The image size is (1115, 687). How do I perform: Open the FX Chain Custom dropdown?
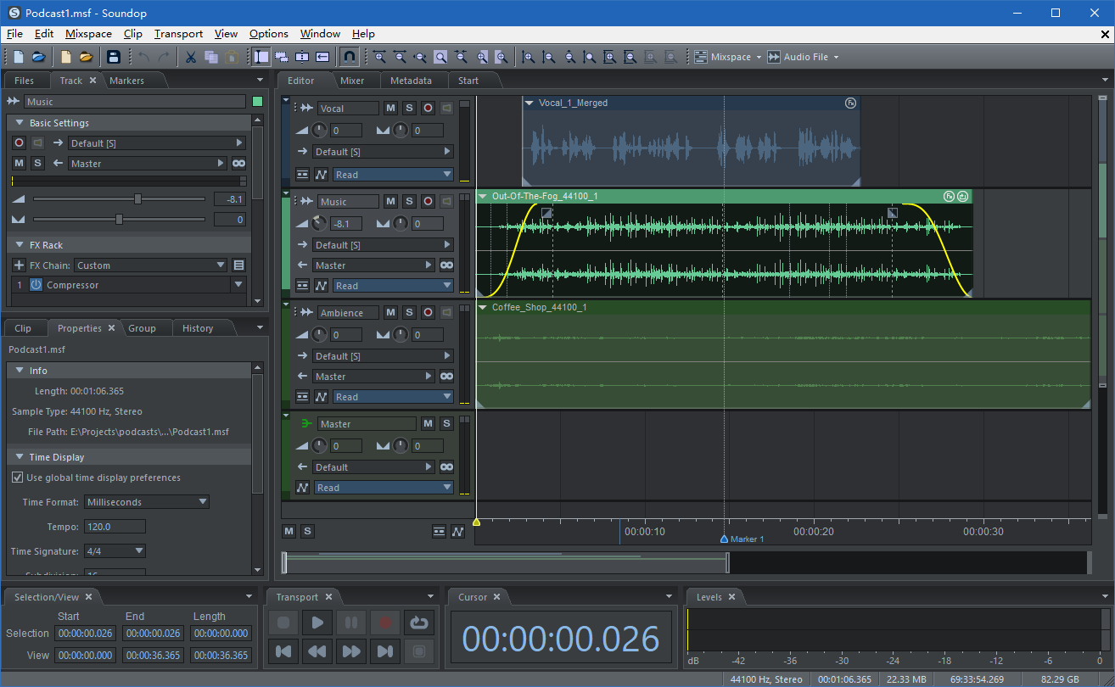coord(150,265)
